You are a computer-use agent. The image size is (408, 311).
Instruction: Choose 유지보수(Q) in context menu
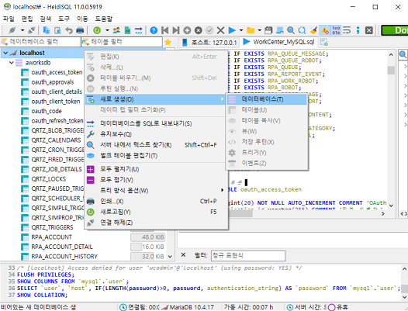(x=155, y=134)
